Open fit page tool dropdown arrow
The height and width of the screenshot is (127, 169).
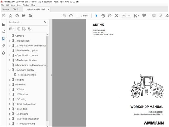(x=138, y=16)
